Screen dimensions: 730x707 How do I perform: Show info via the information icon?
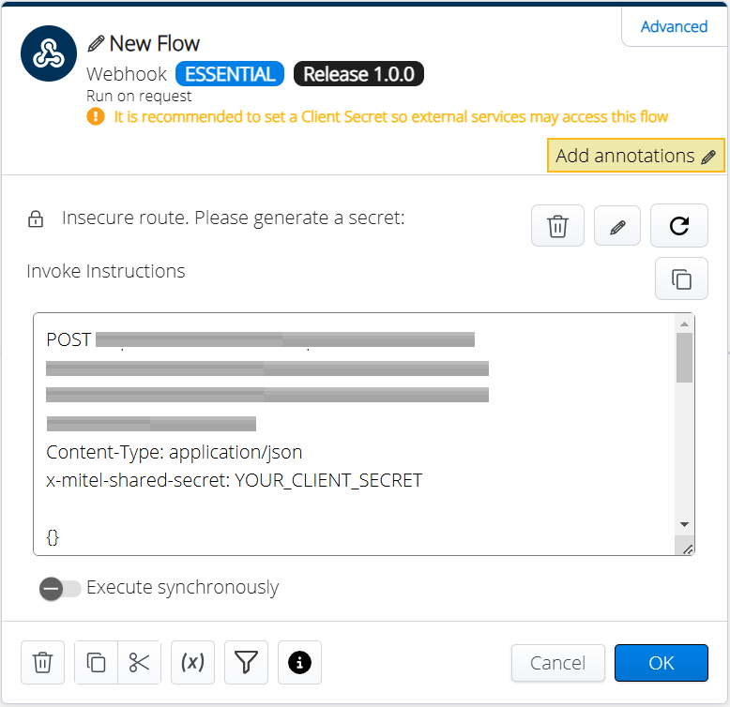(299, 663)
